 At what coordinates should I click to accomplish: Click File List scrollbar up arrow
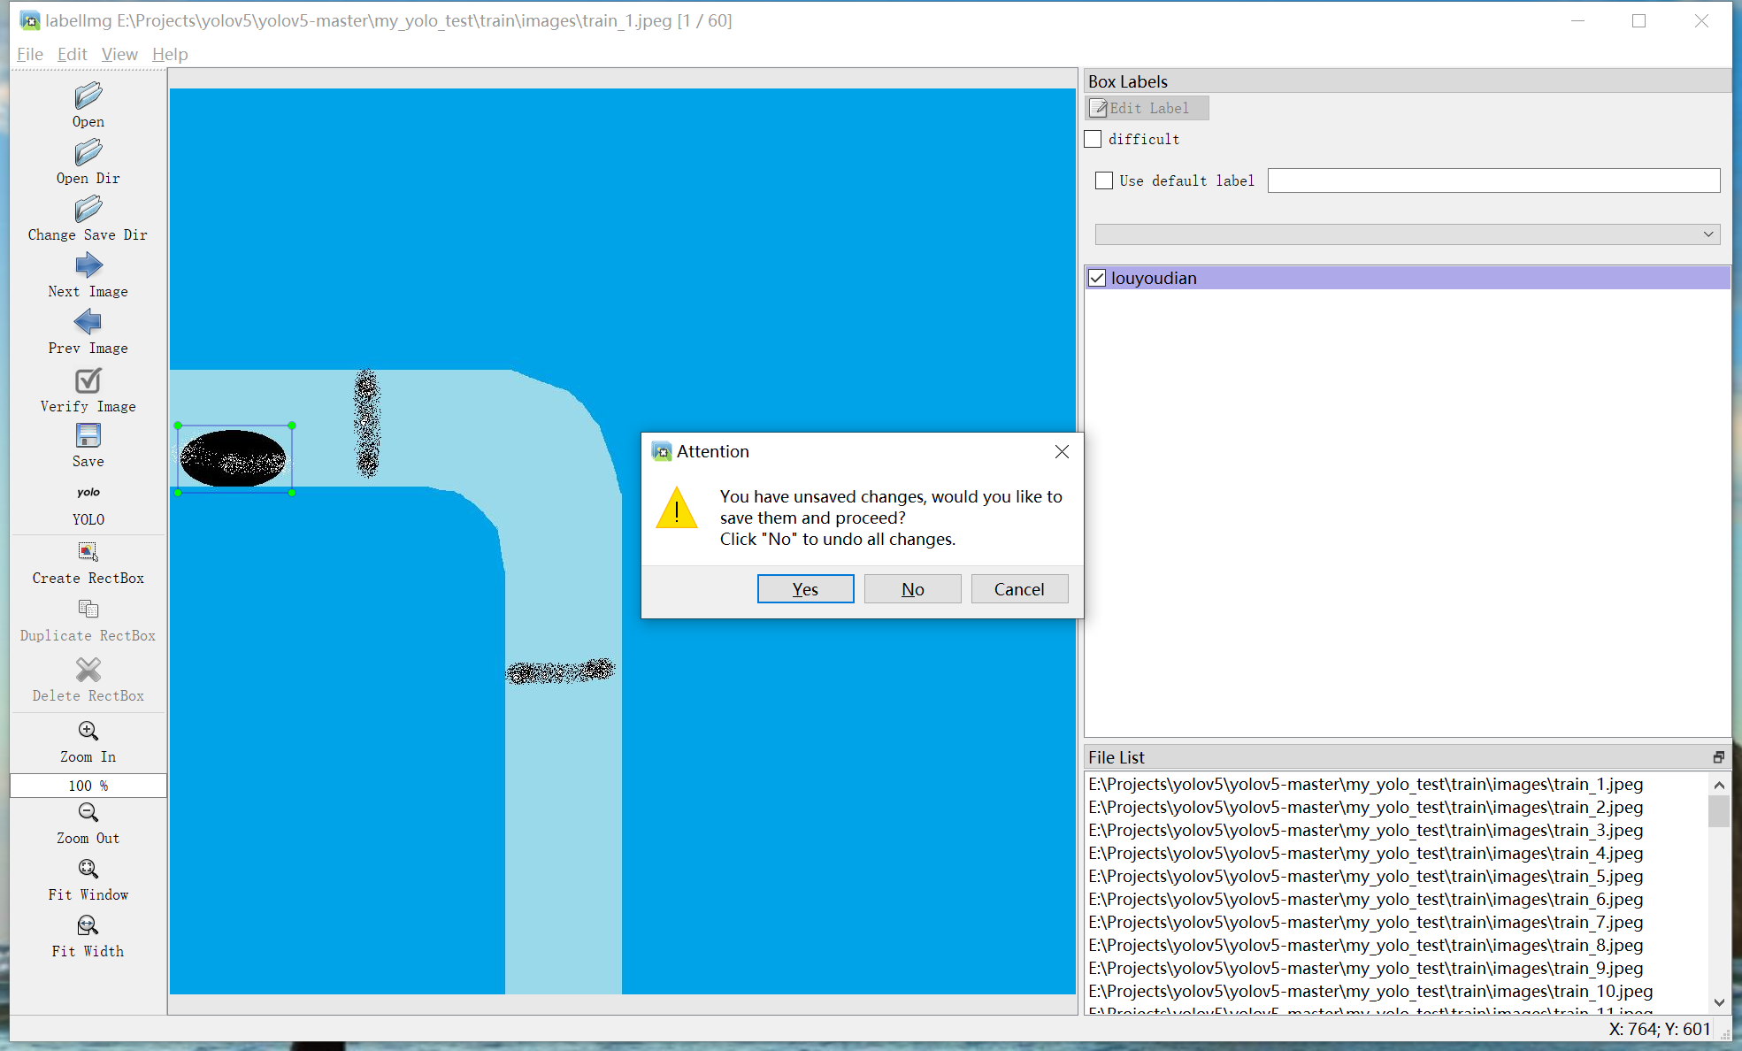pyautogui.click(x=1719, y=785)
